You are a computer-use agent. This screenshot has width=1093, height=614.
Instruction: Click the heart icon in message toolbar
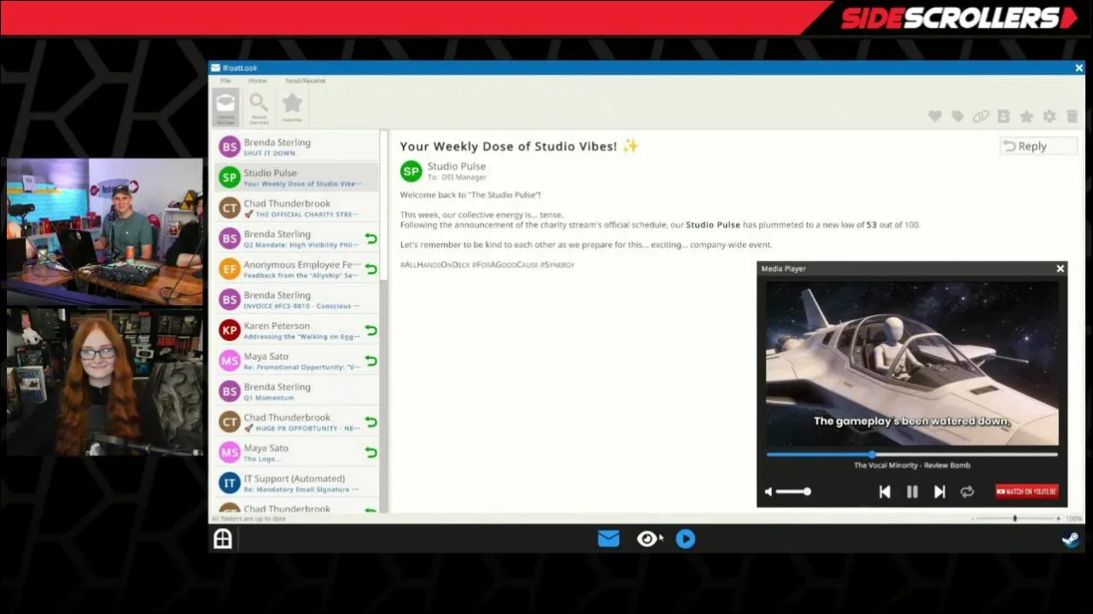[935, 117]
